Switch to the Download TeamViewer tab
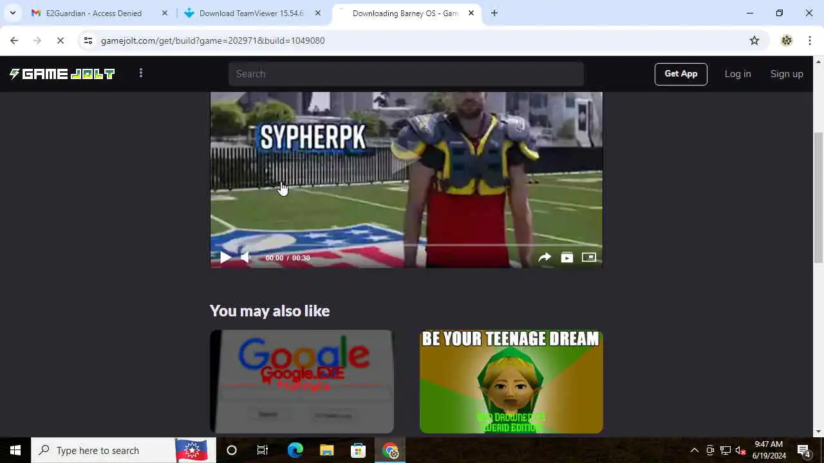This screenshot has height=463, width=824. [251, 13]
